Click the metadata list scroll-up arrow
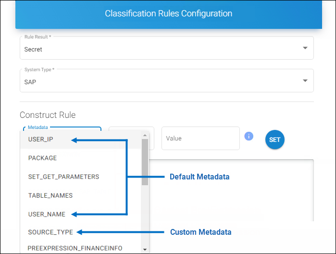The width and height of the screenshot is (336, 254). pyautogui.click(x=145, y=136)
